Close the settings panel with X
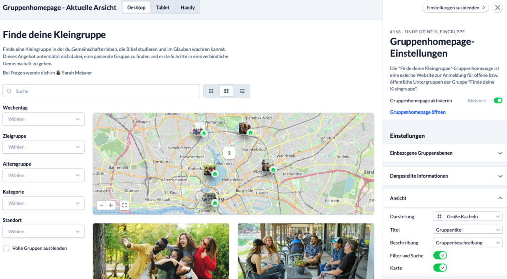 pyautogui.click(x=497, y=8)
